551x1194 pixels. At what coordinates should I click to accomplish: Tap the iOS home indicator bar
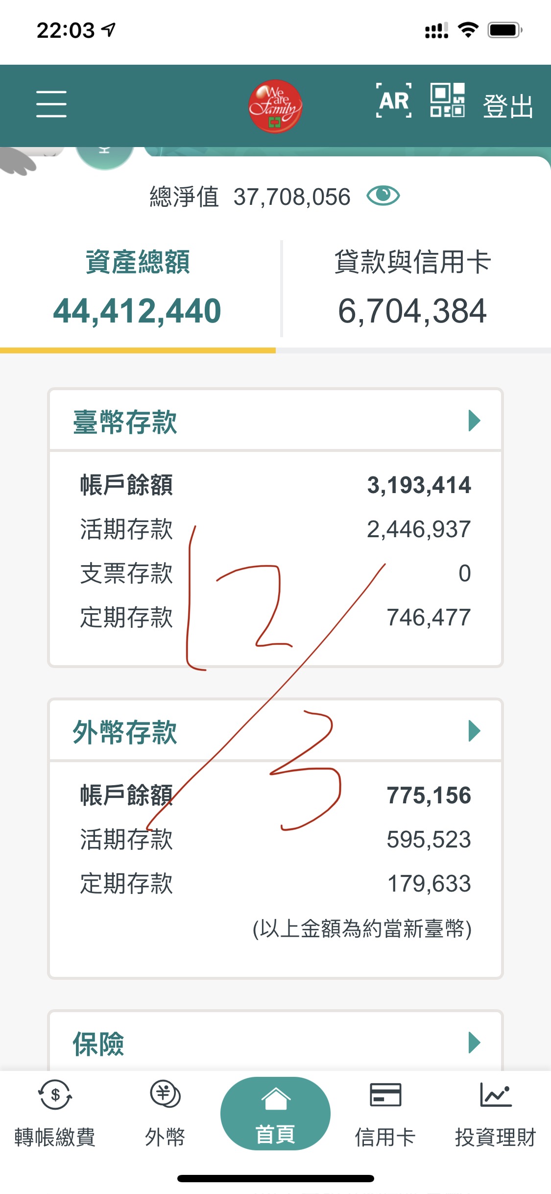[x=275, y=1178]
